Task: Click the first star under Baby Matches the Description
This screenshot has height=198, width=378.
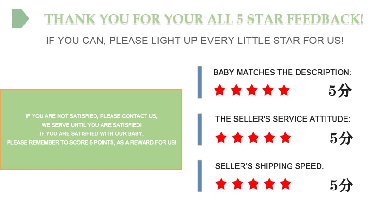Action: pyautogui.click(x=220, y=90)
